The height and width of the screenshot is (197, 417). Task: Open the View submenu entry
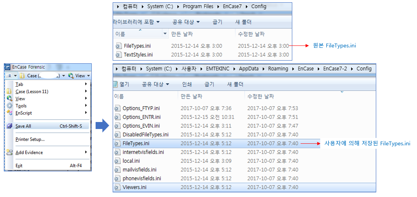48,99
